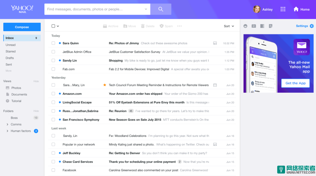This screenshot has width=316, height=176.
Task: Click the Settings gear icon
Action: [312, 26]
